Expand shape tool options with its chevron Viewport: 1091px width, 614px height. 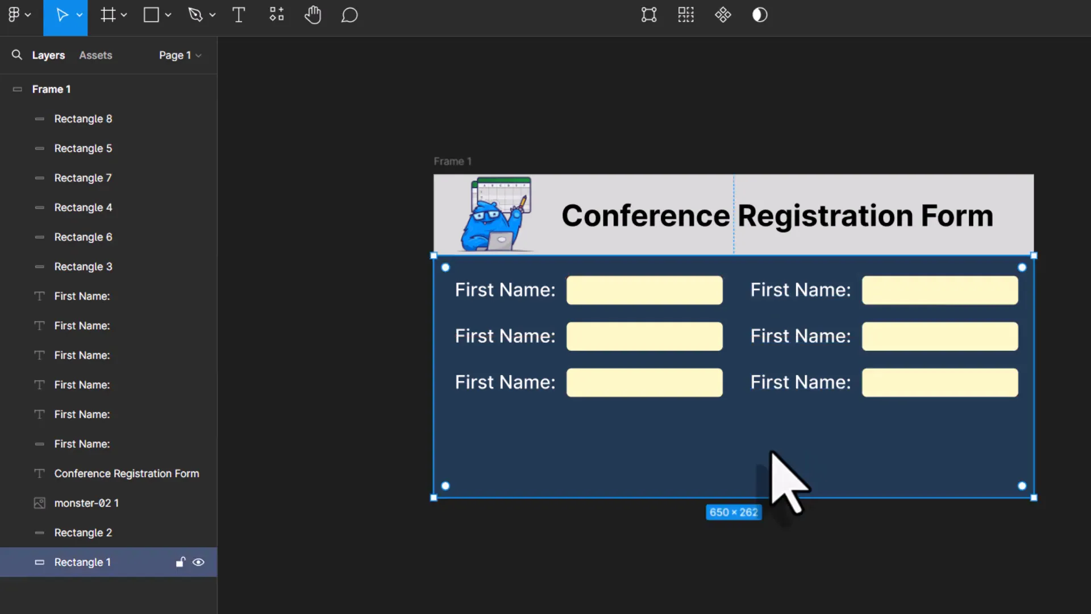point(169,15)
